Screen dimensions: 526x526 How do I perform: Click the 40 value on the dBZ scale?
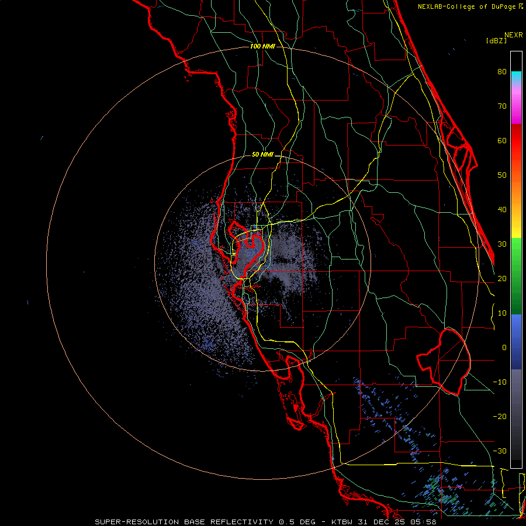(502, 210)
